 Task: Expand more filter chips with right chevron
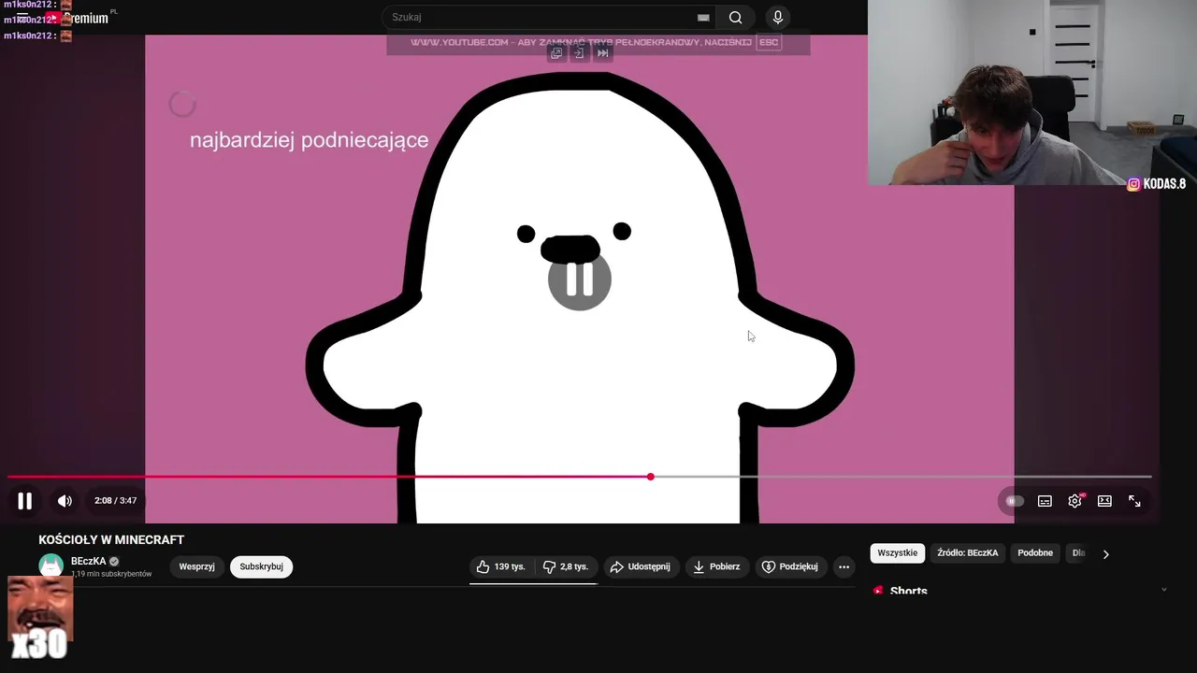click(x=1105, y=554)
